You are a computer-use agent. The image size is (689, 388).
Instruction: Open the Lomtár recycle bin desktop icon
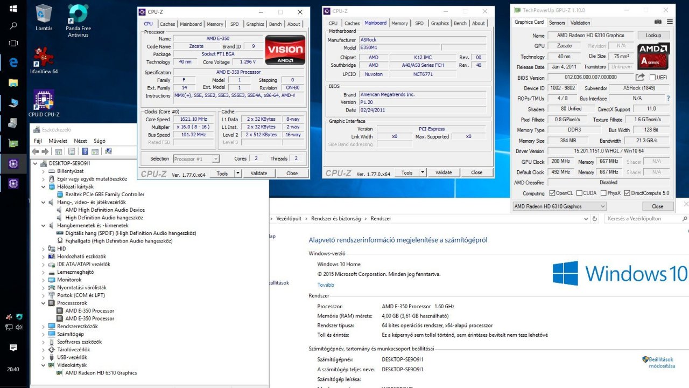coord(44,18)
